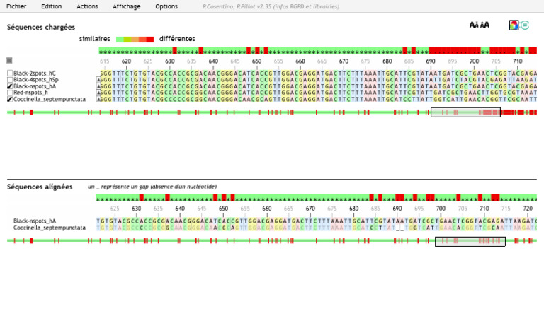Click the RGB color mode icon
The height and width of the screenshot is (328, 544).
(x=514, y=25)
